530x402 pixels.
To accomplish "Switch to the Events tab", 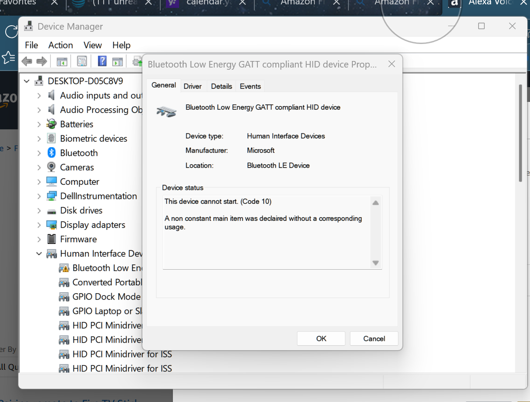I will pyautogui.click(x=250, y=86).
